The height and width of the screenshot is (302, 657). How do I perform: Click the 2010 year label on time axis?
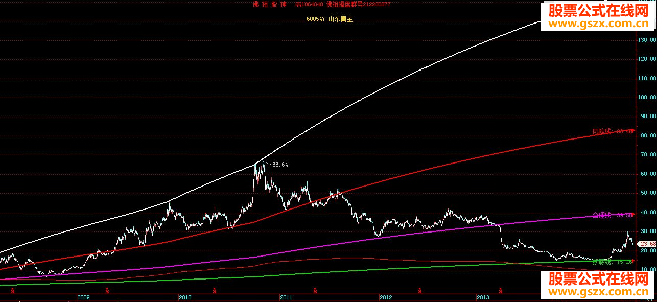click(185, 297)
